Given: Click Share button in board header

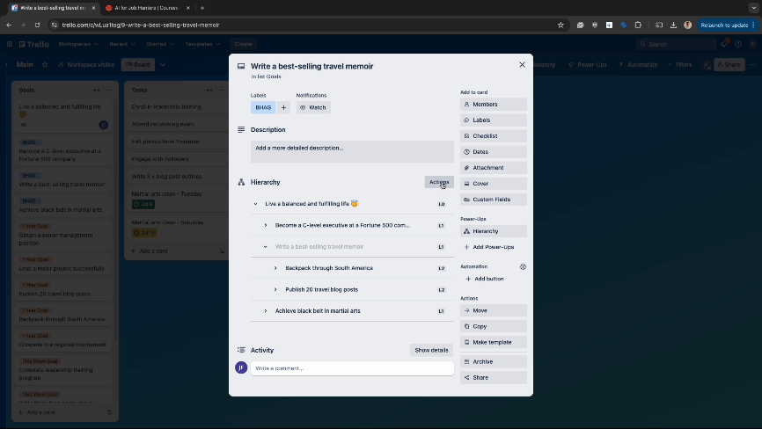Looking at the screenshot, I should [x=729, y=64].
